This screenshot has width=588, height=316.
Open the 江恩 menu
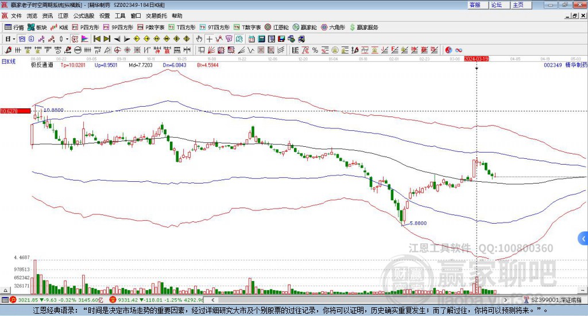pyautogui.click(x=63, y=15)
